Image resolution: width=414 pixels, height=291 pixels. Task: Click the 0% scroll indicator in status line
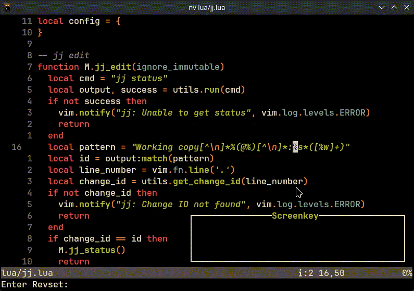(x=407, y=273)
